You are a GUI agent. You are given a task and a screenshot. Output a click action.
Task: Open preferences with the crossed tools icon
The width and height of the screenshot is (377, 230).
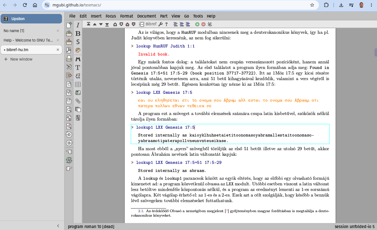[69, 67]
